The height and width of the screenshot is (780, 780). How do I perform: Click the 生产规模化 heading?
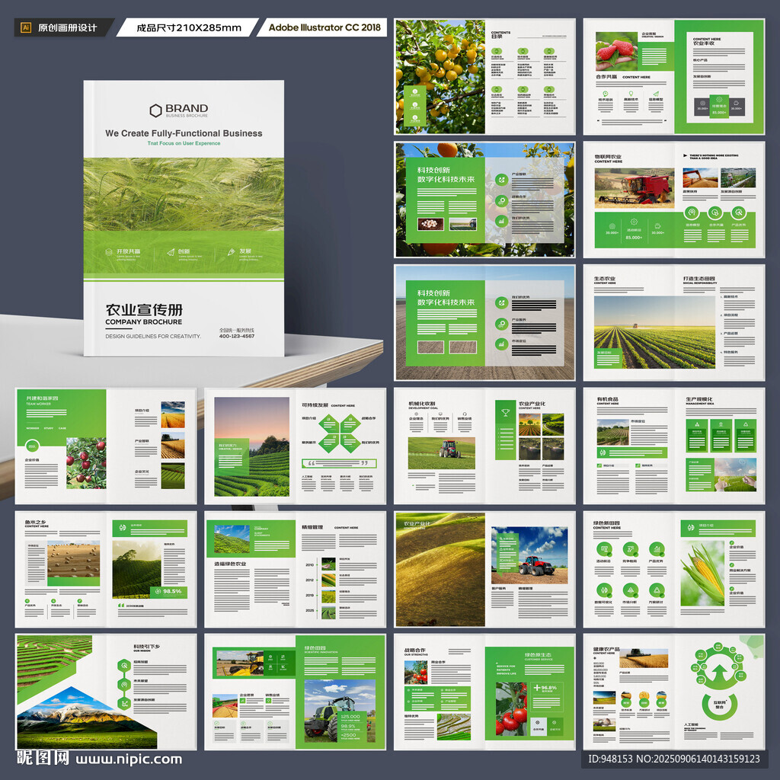[x=699, y=399]
